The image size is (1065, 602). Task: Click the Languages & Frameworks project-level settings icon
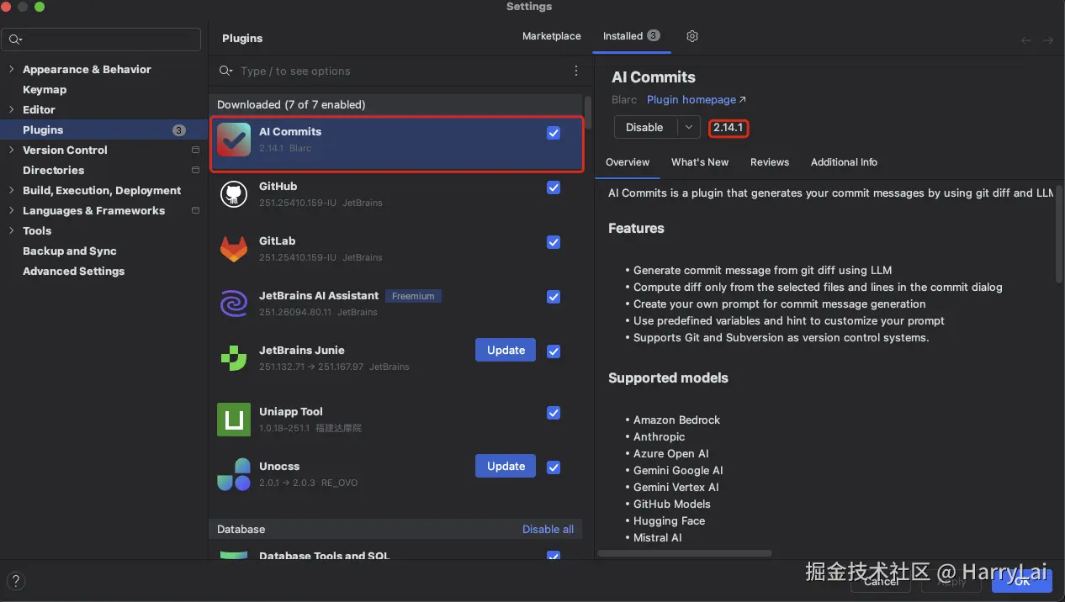(195, 211)
